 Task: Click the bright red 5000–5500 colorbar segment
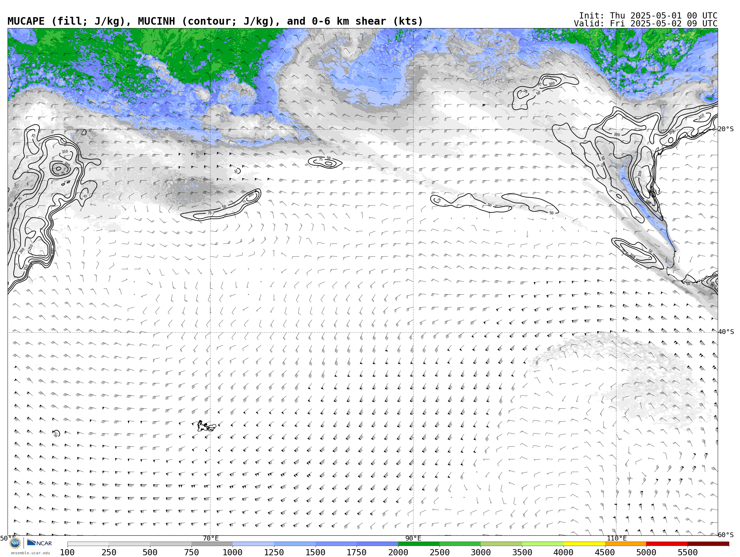[x=667, y=544]
